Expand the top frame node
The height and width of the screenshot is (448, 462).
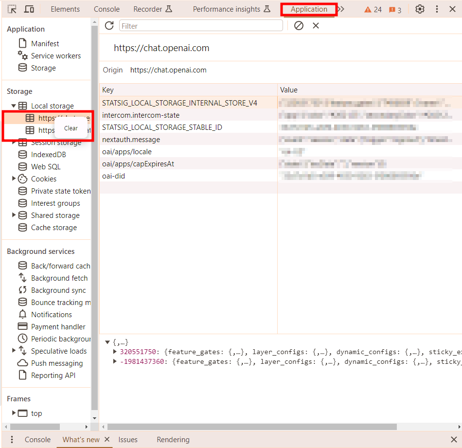[14, 413]
